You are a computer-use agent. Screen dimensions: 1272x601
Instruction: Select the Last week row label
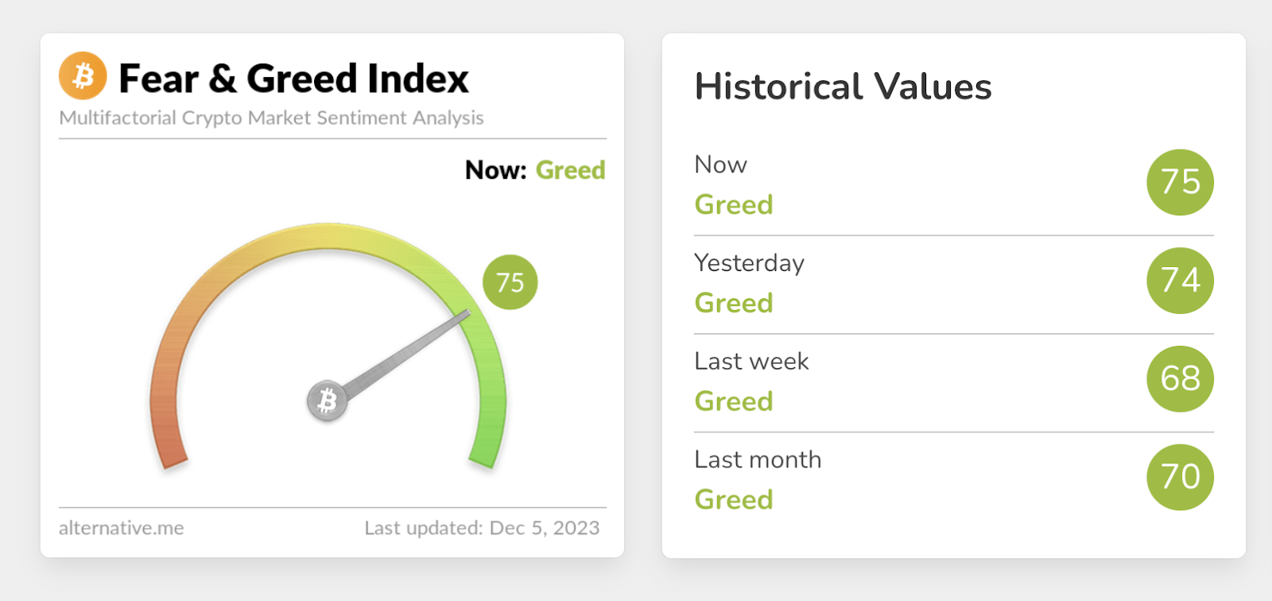pyautogui.click(x=751, y=362)
